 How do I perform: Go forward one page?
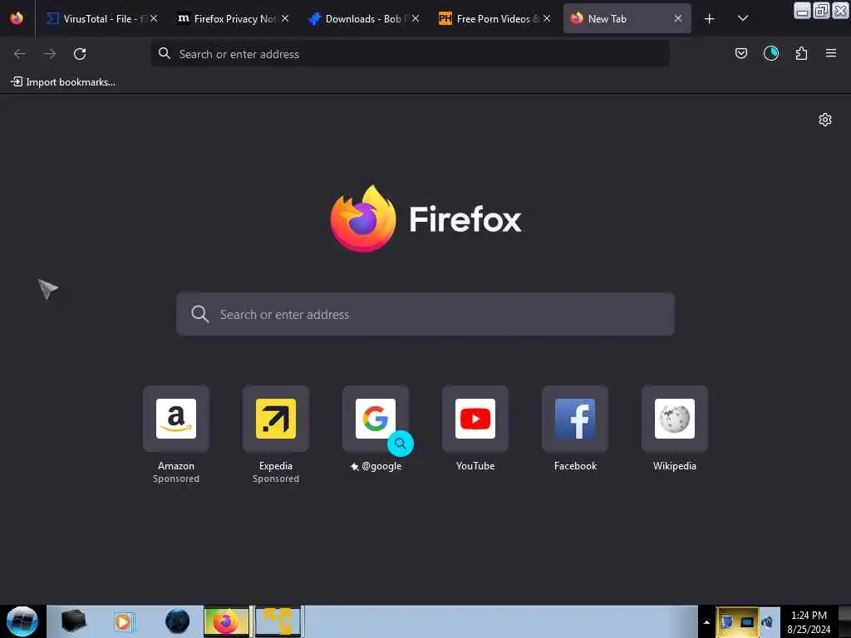(50, 54)
